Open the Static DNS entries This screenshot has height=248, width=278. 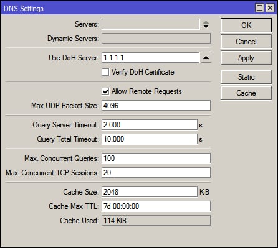[x=246, y=77]
